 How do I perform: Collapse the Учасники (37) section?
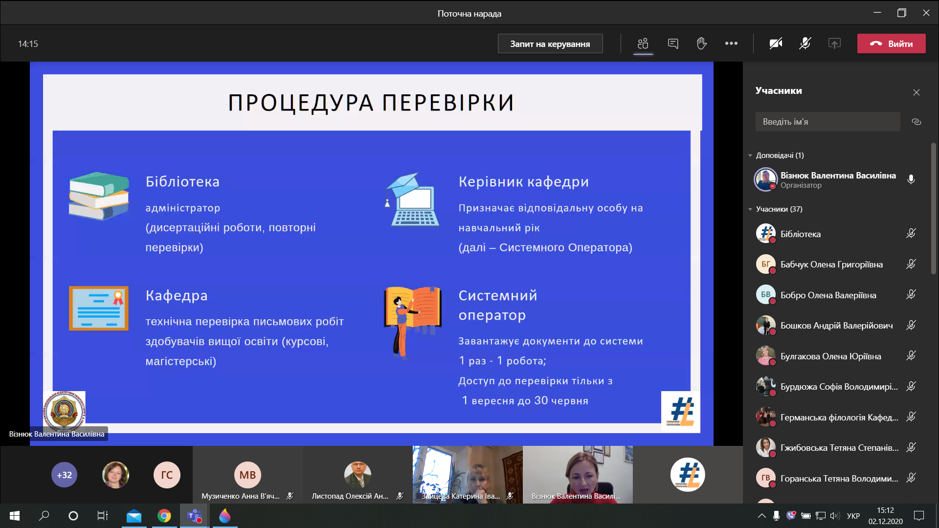(750, 209)
